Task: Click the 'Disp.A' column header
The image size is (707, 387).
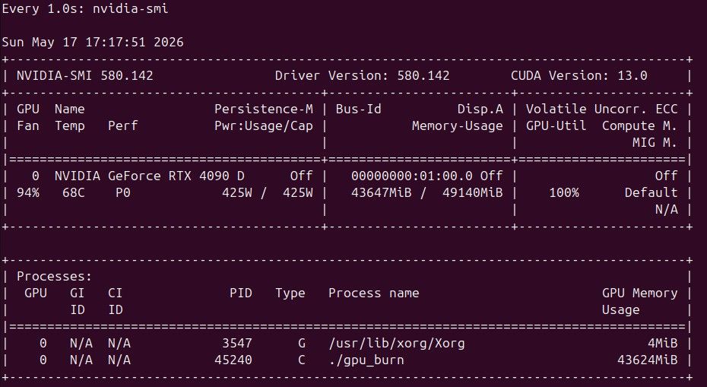Action: tap(480, 109)
